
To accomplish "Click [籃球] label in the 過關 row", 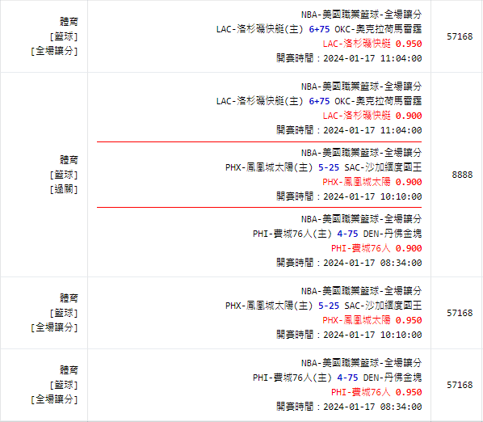I will (x=64, y=175).
